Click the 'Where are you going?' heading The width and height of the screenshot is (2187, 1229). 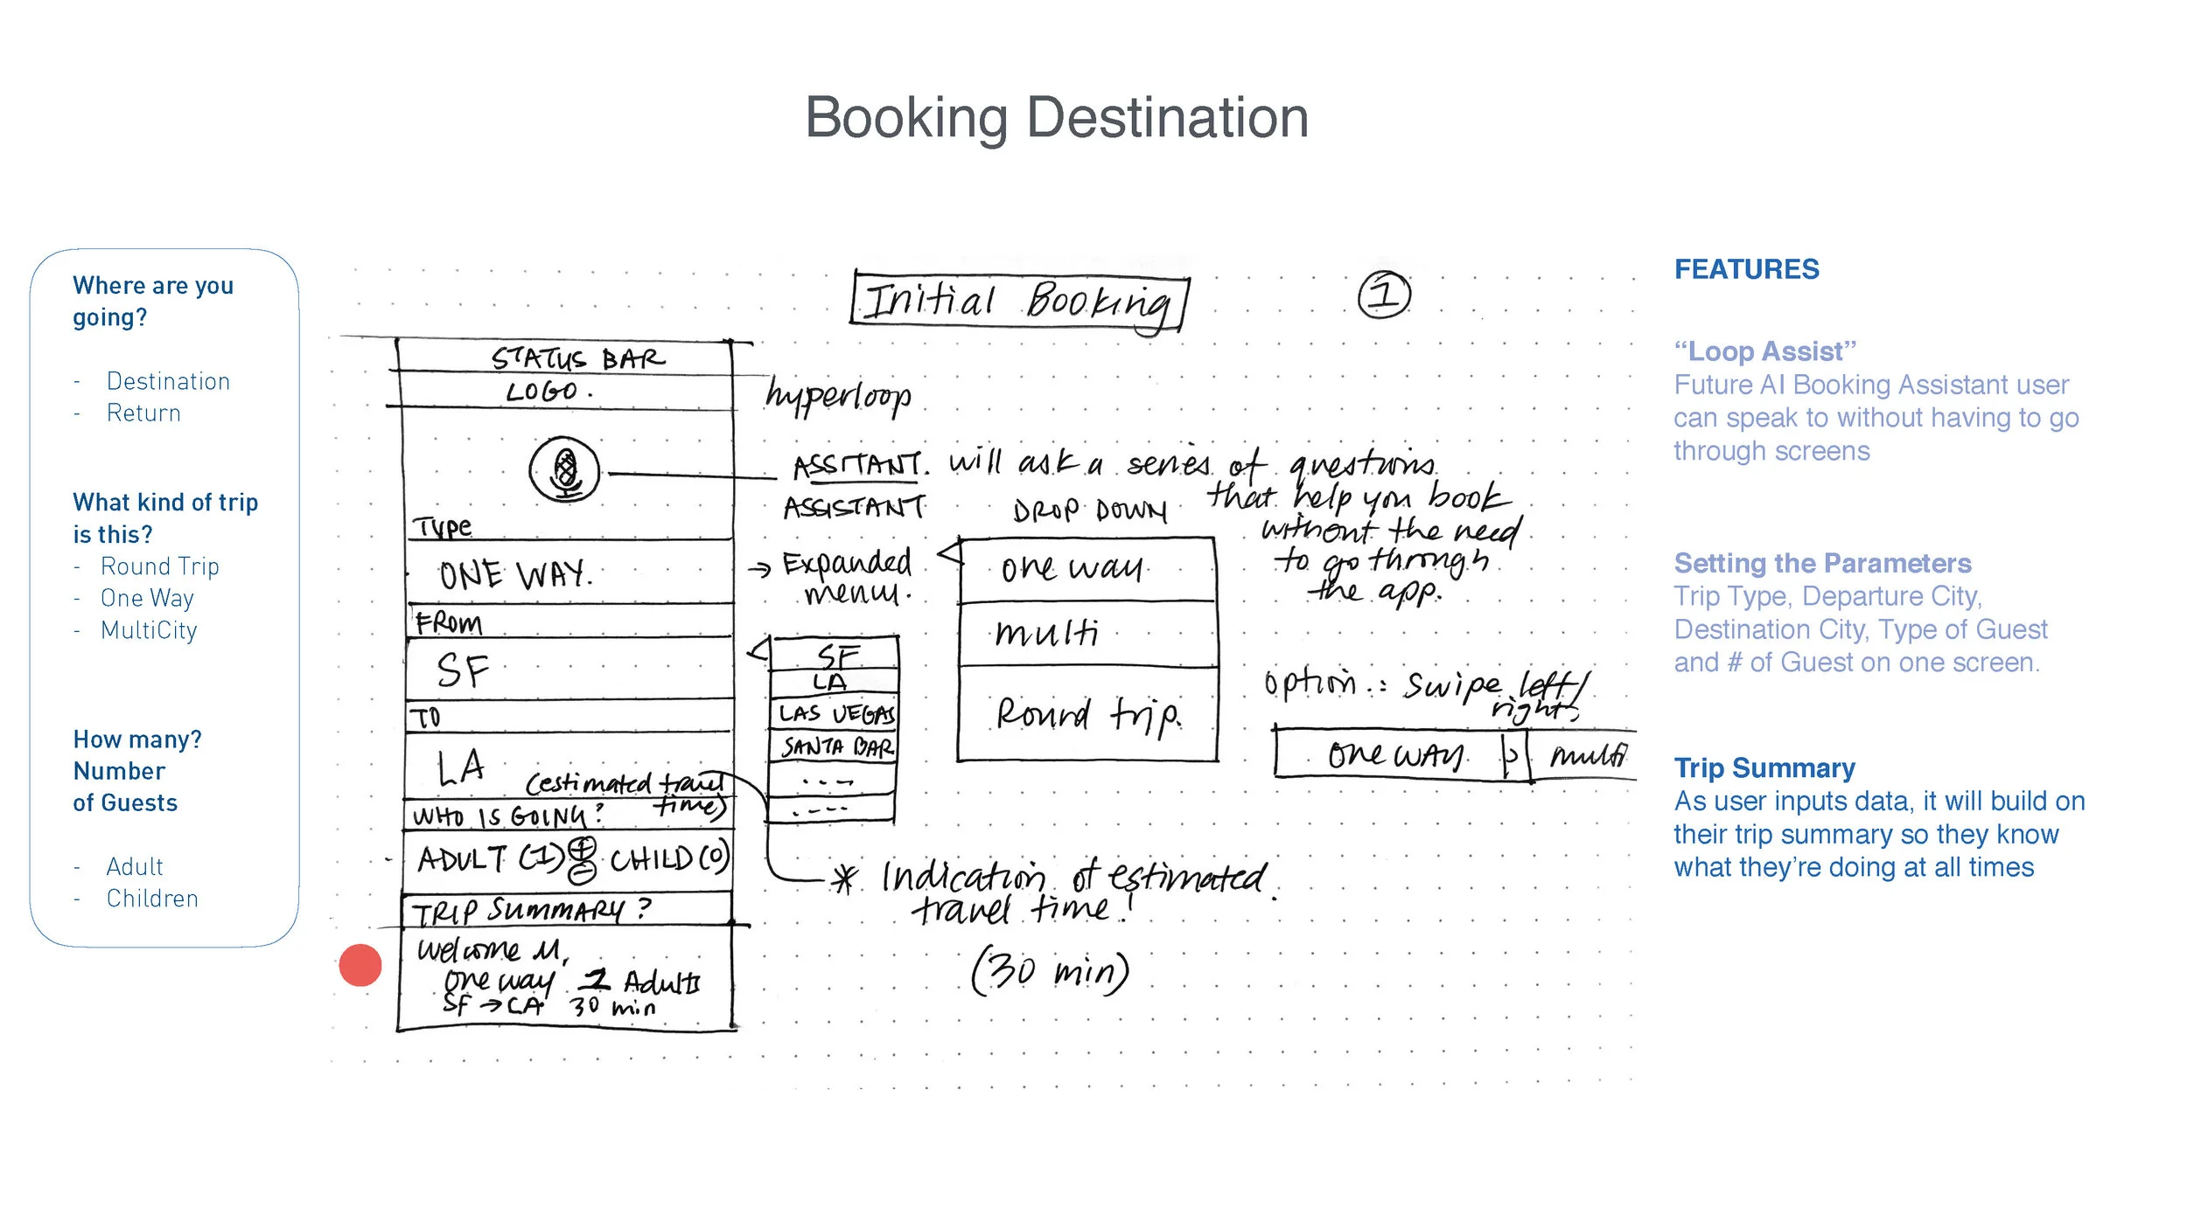point(153,301)
